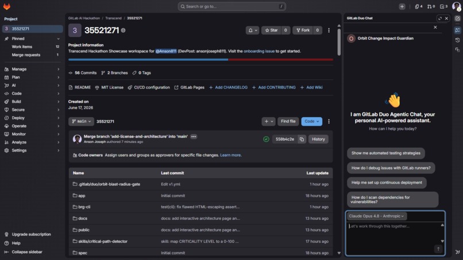Send chat message arrow button
The height and width of the screenshot is (260, 463).
click(x=438, y=249)
